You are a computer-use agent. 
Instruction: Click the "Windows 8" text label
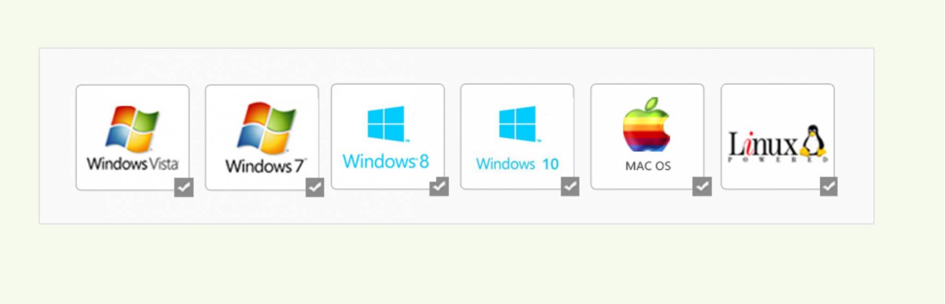pos(386,161)
